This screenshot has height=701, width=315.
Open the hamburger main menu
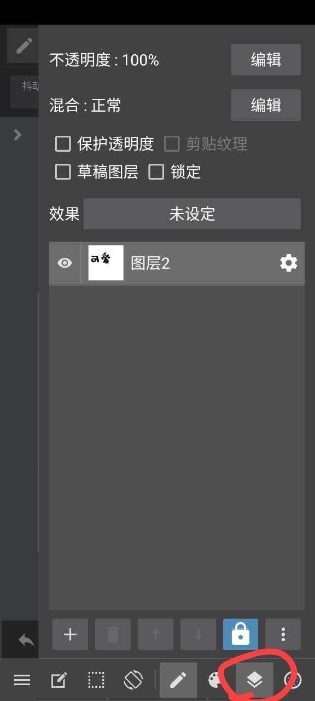click(x=22, y=680)
